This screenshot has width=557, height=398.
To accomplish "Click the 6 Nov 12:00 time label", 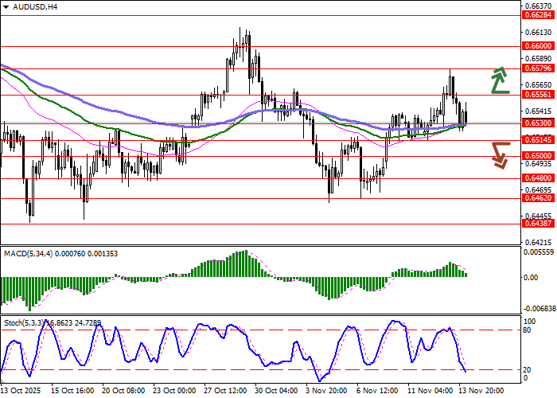I will pyautogui.click(x=378, y=391).
